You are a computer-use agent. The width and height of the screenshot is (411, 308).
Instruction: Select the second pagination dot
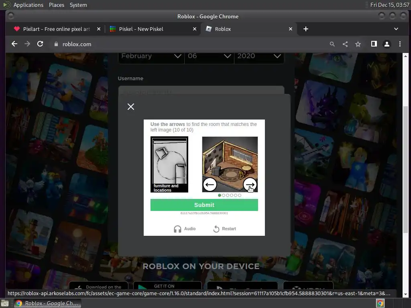[x=223, y=195]
